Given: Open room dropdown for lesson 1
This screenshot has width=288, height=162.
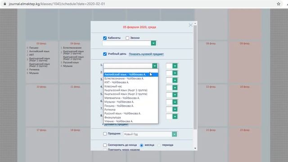Looking at the screenshot, I should pos(175,66).
